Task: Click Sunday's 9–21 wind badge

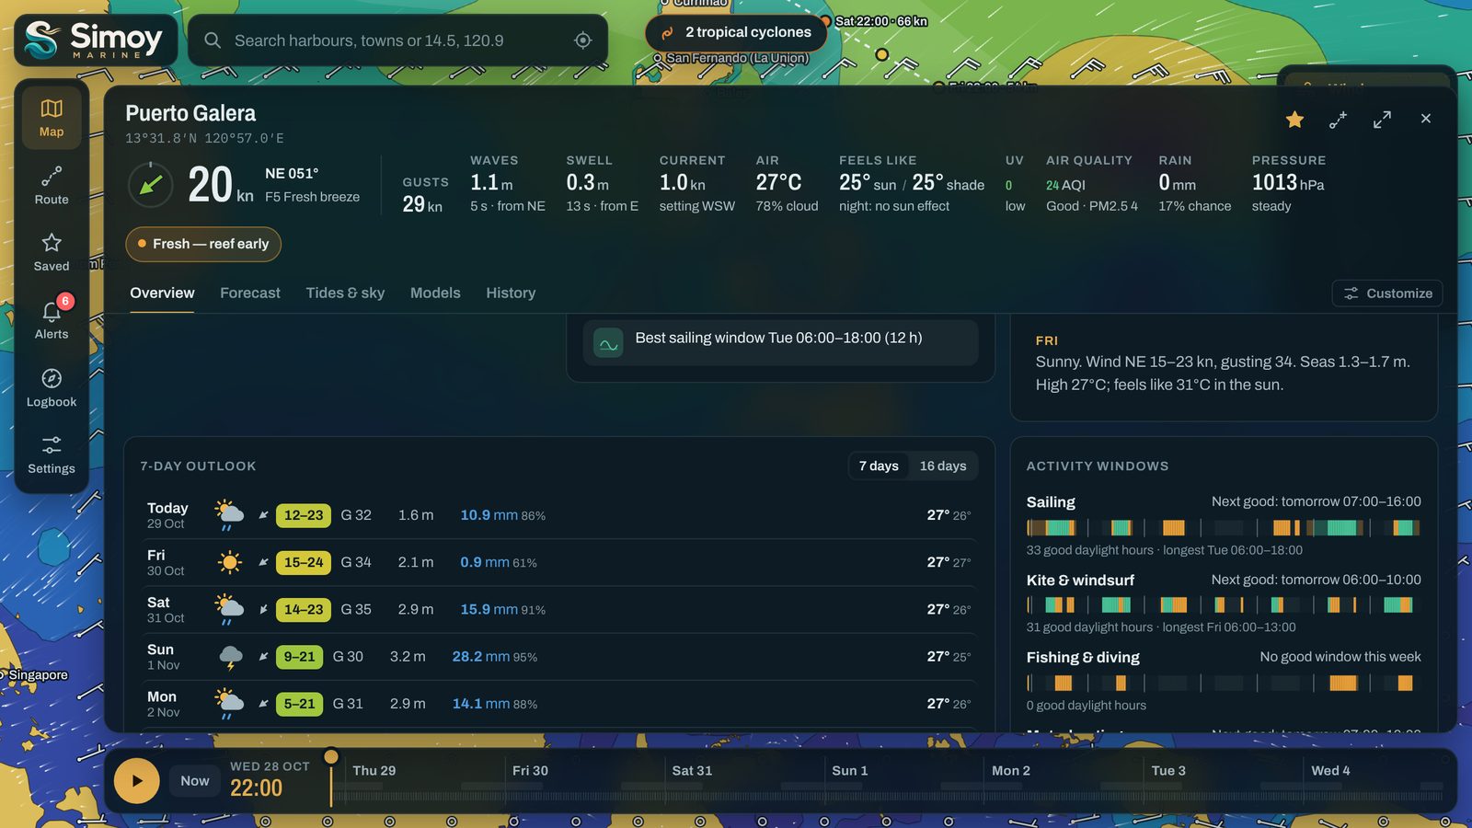Action: pos(299,657)
